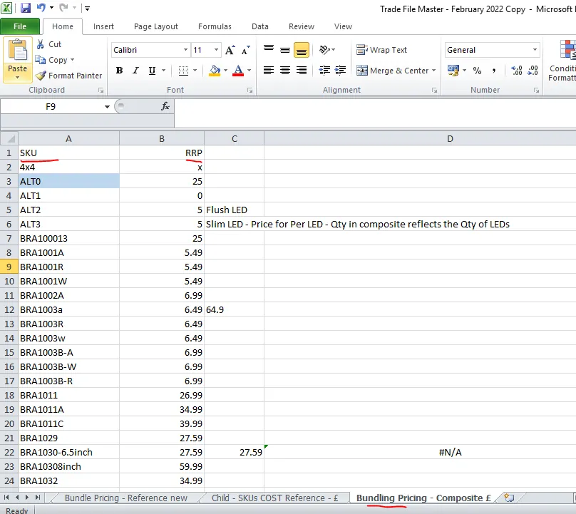Click Decrease Indent icon

pyautogui.click(x=324, y=70)
